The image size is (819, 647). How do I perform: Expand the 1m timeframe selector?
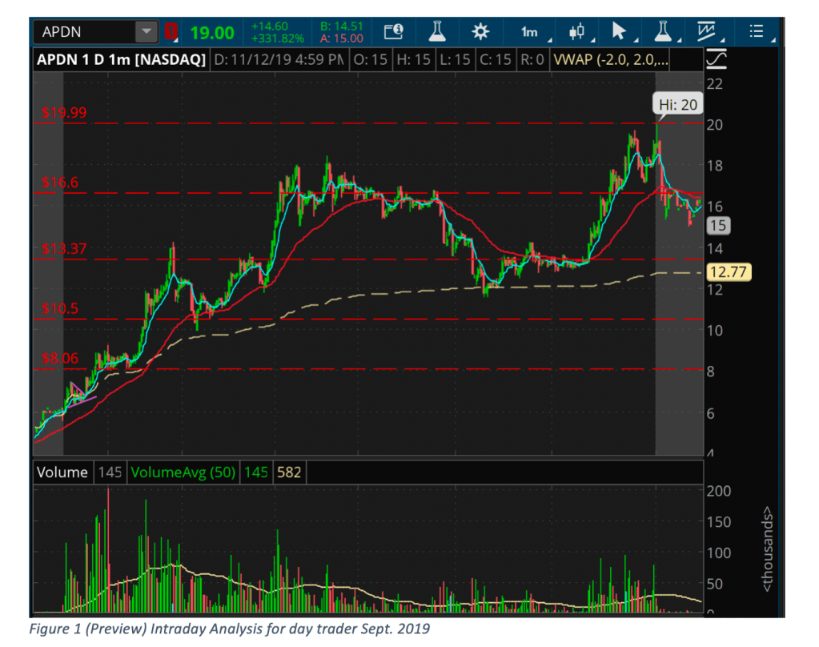point(533,32)
